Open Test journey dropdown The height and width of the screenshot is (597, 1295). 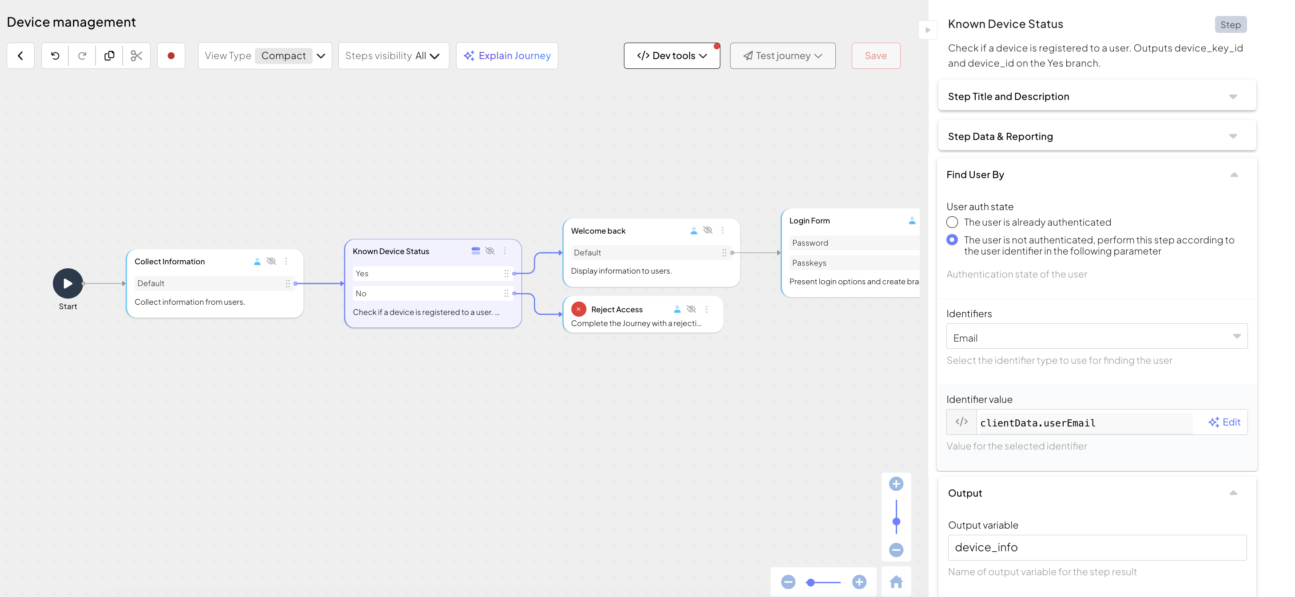click(783, 56)
